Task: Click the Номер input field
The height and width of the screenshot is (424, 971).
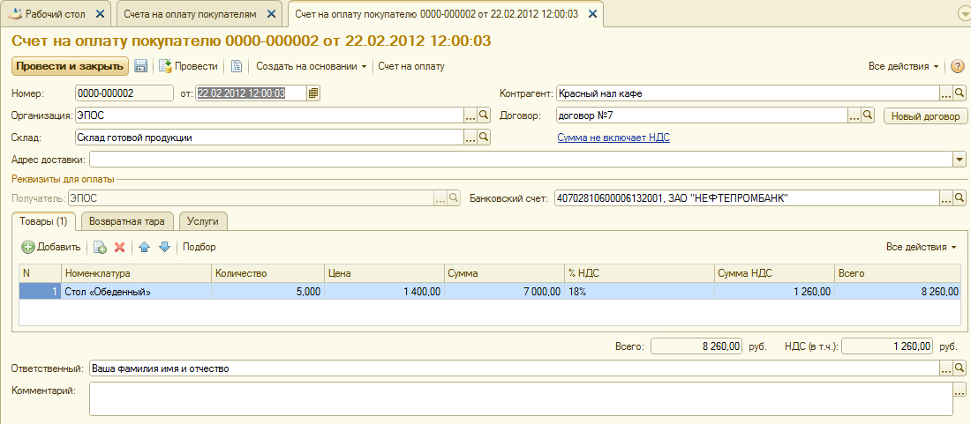Action: 124,93
